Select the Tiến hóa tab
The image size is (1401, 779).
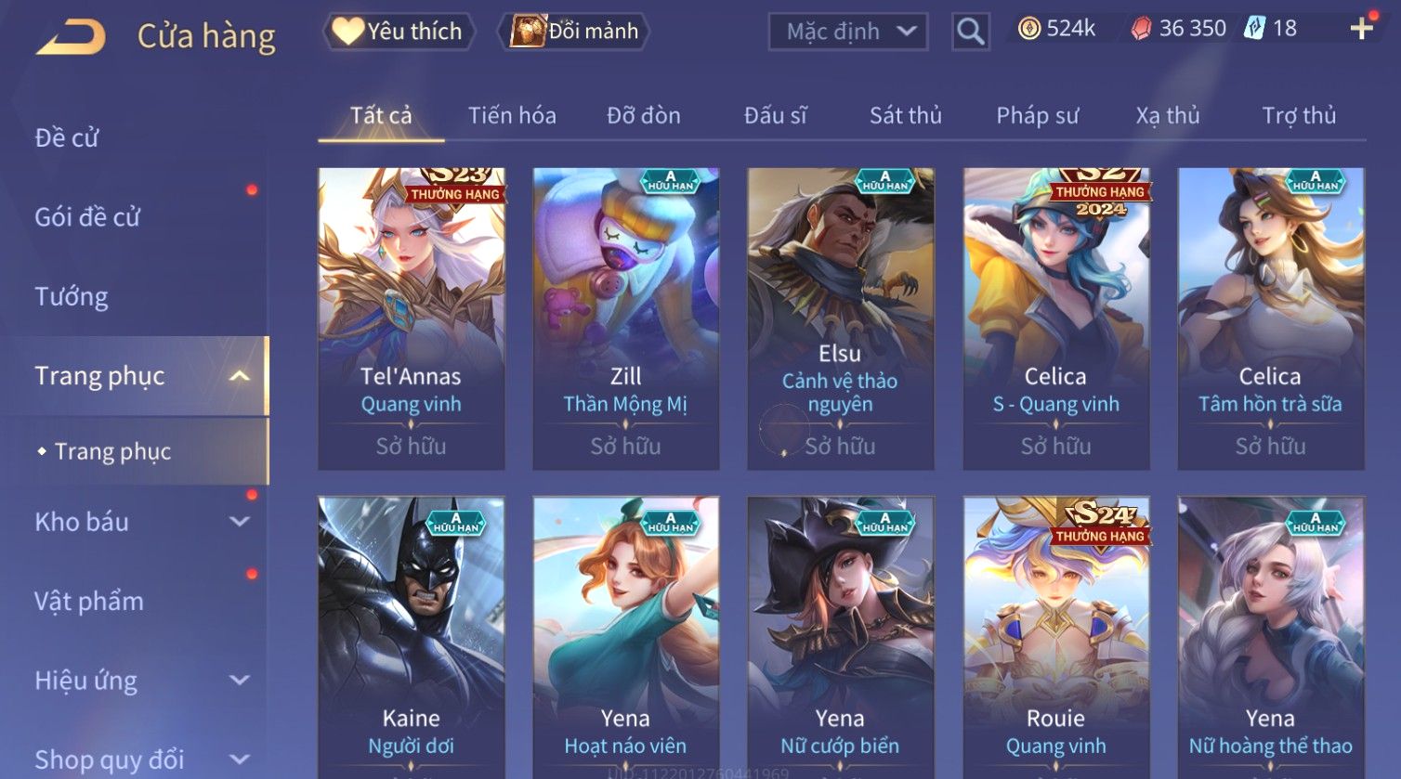(512, 115)
